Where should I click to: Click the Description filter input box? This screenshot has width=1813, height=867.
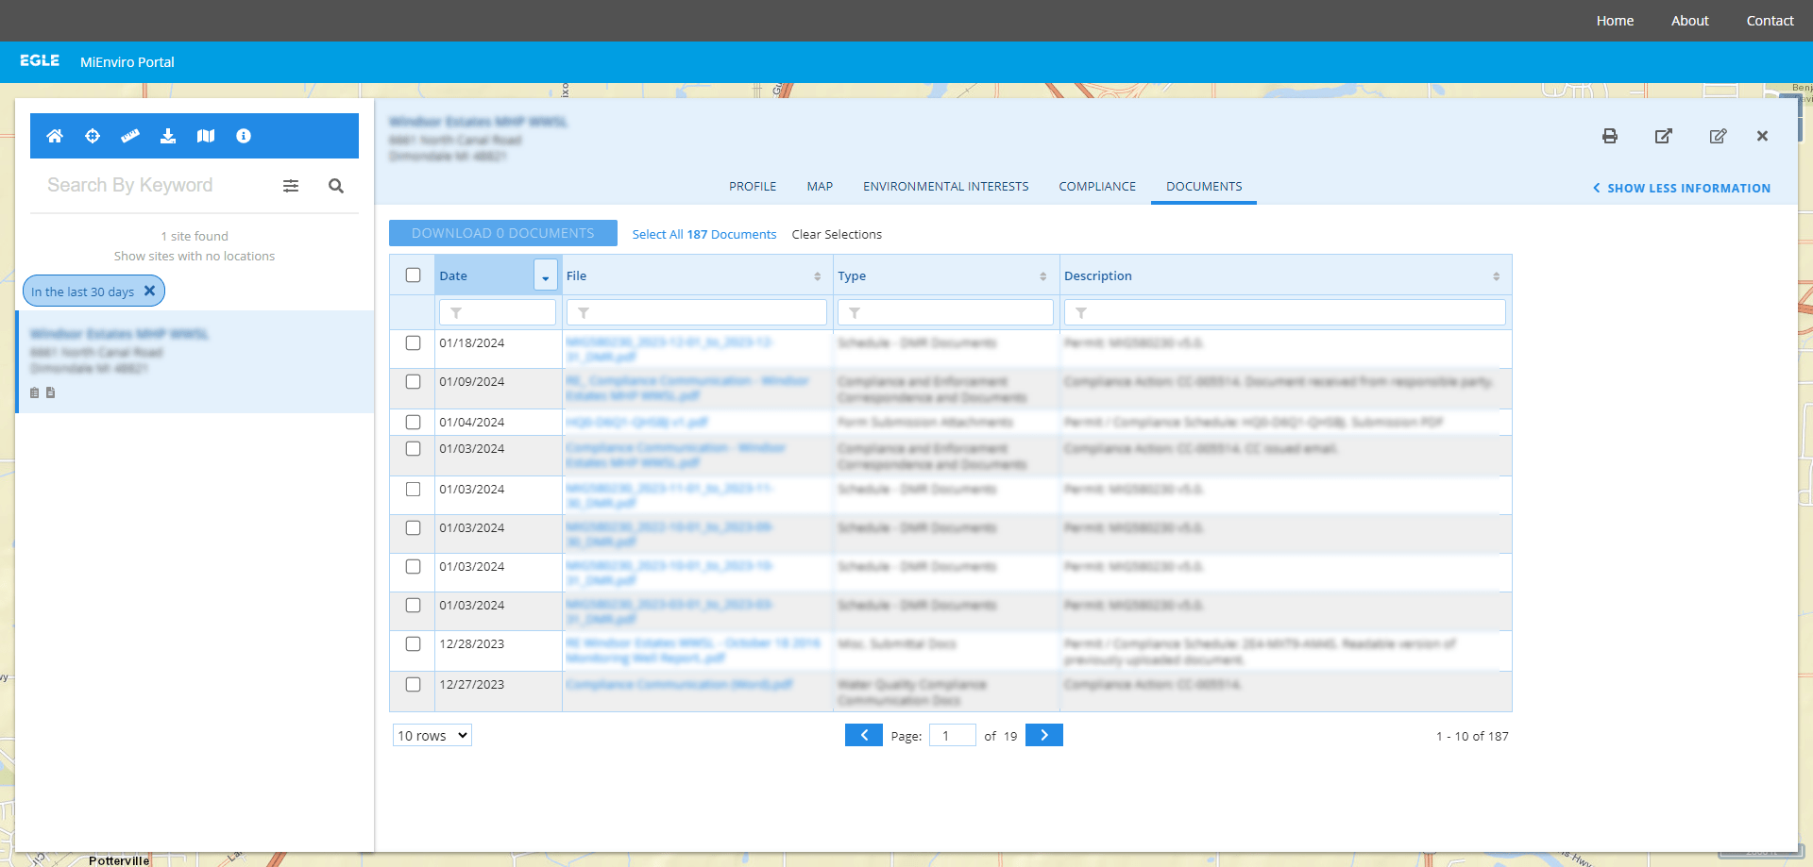[1285, 312]
